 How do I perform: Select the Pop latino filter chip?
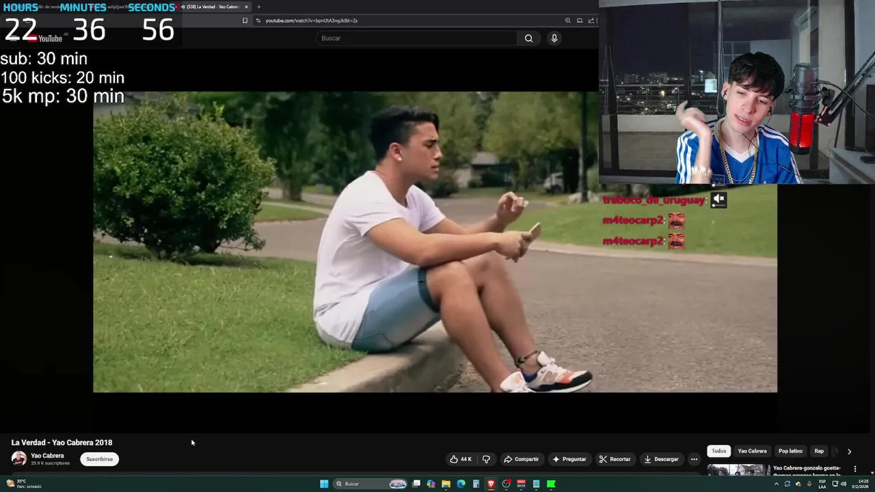pyautogui.click(x=790, y=451)
